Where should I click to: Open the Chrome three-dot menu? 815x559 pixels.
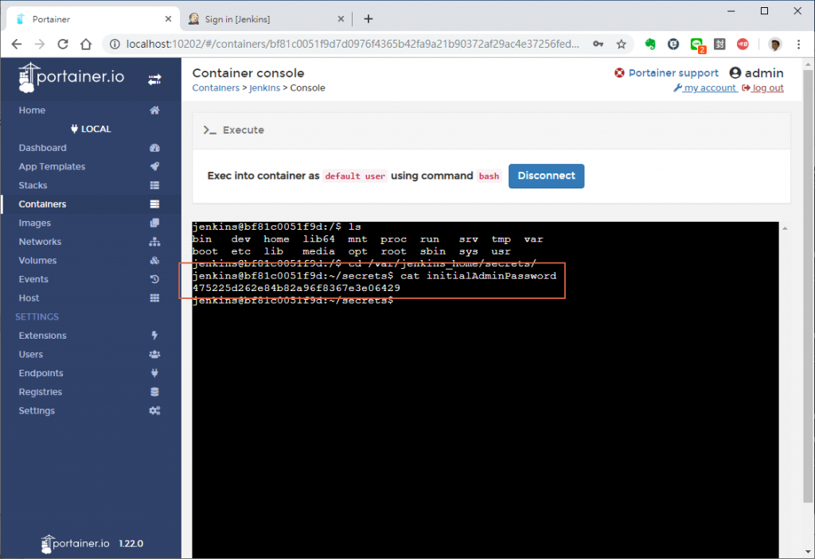(799, 45)
